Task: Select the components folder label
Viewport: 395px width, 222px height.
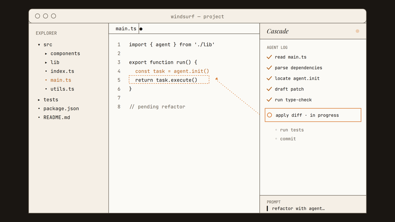Action: click(65, 54)
